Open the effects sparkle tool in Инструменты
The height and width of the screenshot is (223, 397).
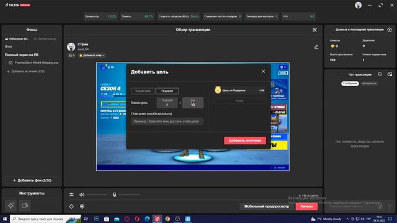point(11,206)
